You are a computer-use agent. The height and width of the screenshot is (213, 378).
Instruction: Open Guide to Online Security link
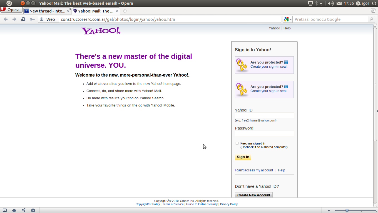pyautogui.click(x=202, y=204)
